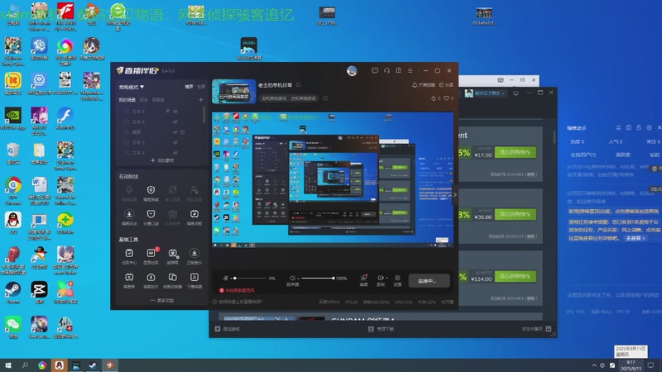The width and height of the screenshot is (662, 372).
Task: Open the hamburger menu in 直播伴侣 title bar
Action: tap(410, 71)
